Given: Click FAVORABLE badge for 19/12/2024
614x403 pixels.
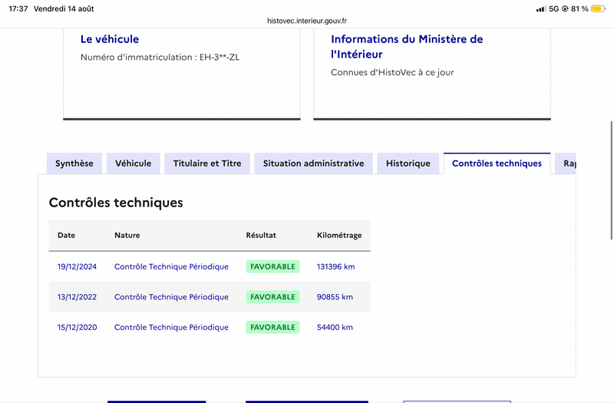Looking at the screenshot, I should coord(273,266).
